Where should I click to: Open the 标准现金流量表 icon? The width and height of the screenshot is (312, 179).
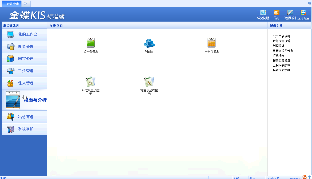pyautogui.click(x=91, y=82)
